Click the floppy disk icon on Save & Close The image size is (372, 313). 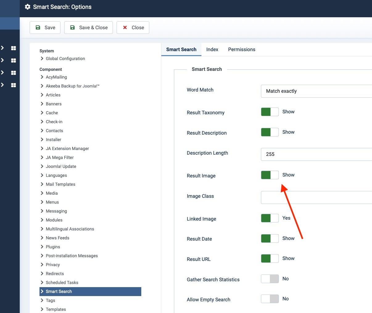(x=72, y=27)
